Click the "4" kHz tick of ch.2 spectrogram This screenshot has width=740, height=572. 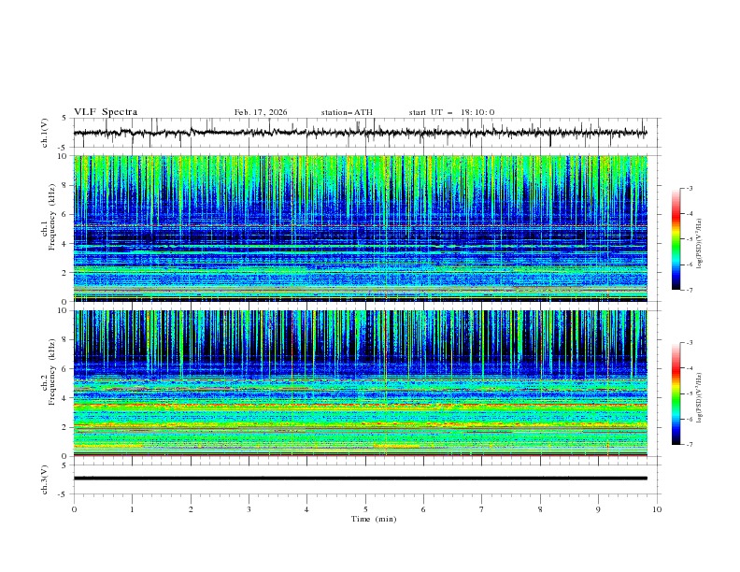pyautogui.click(x=66, y=398)
